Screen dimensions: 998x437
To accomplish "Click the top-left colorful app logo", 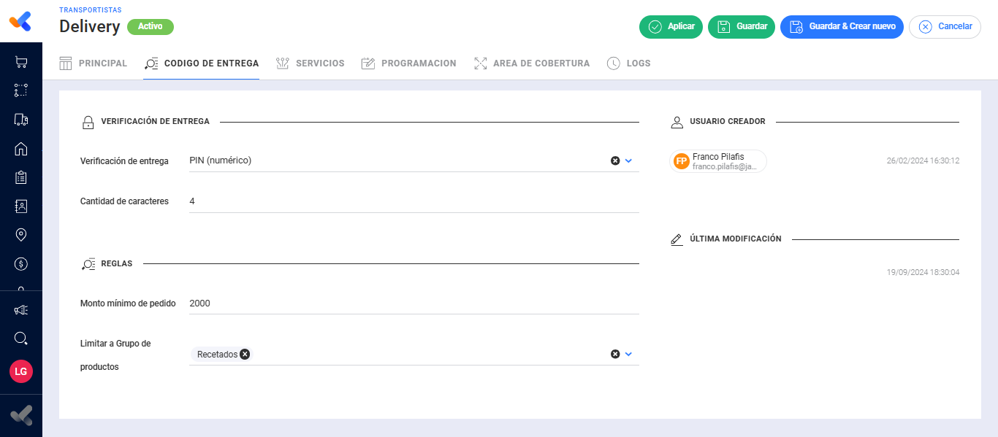I will 20,21.
